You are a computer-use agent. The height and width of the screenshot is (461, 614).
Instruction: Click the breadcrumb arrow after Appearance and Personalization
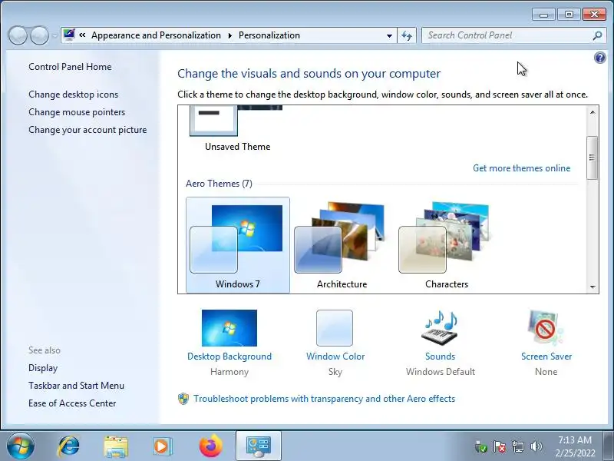(229, 35)
